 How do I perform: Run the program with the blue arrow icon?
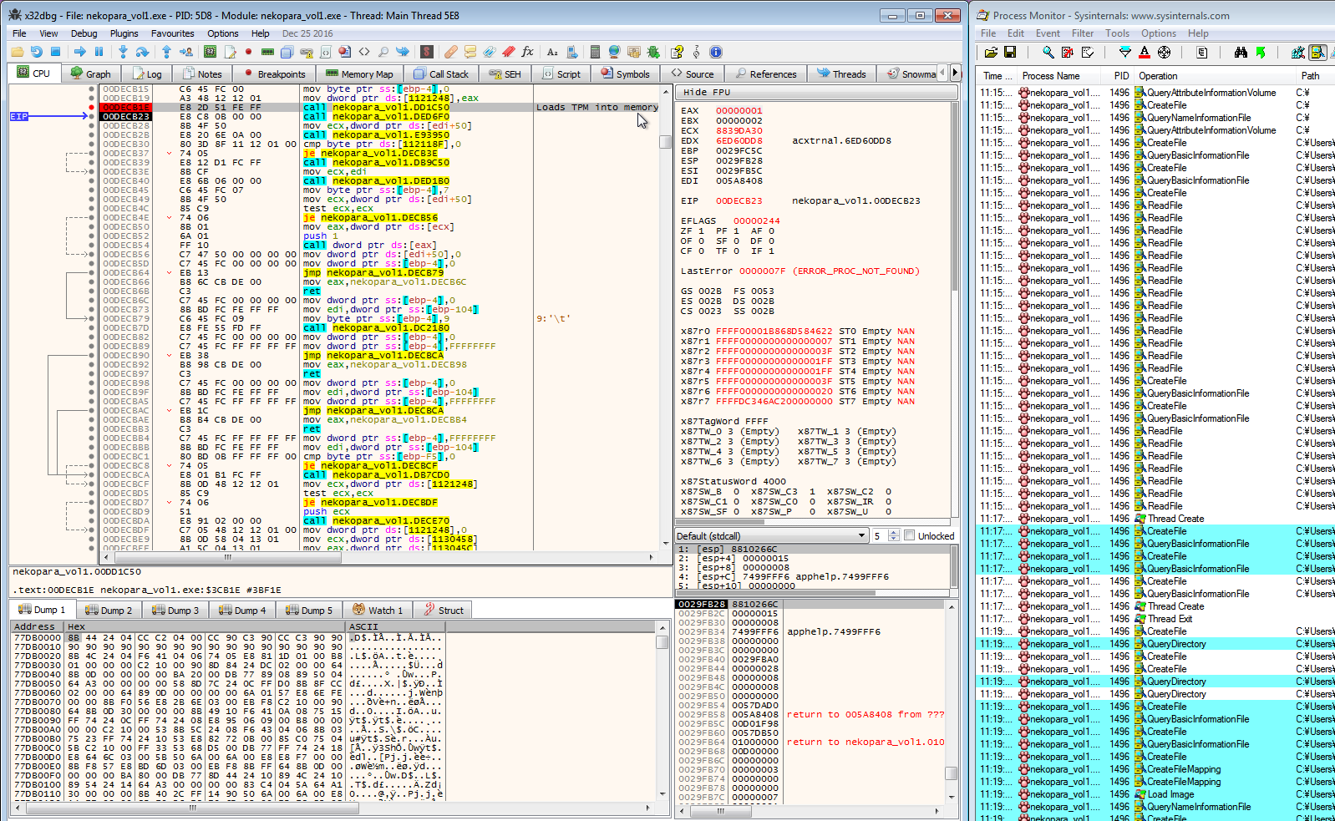point(80,52)
